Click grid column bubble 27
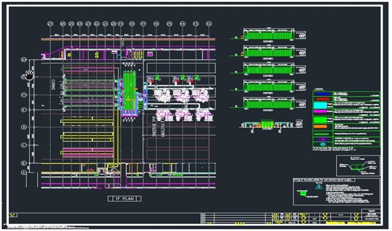392x231 pixels. click(x=50, y=24)
